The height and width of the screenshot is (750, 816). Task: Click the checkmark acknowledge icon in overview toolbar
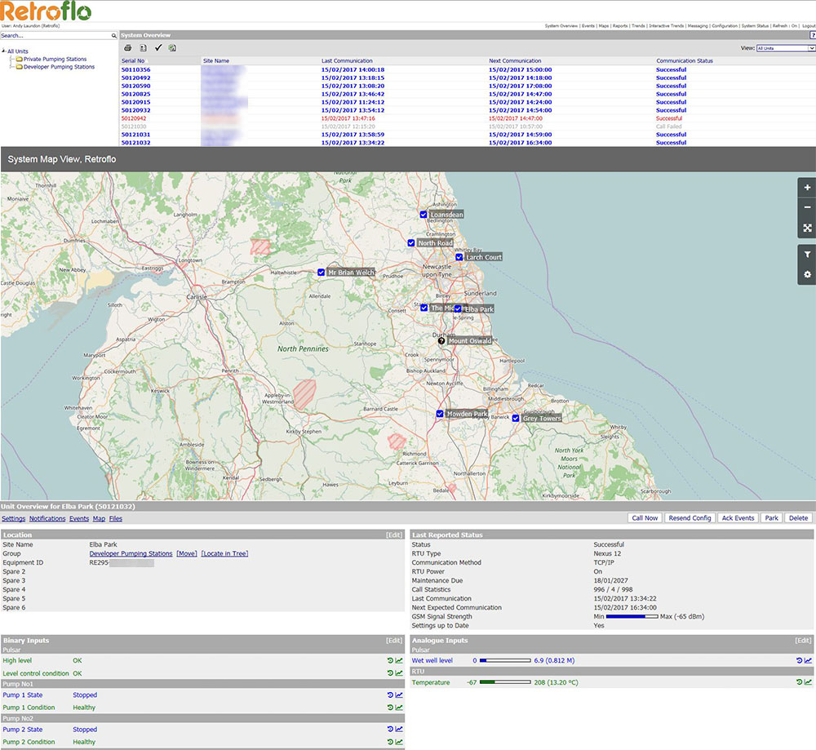158,48
